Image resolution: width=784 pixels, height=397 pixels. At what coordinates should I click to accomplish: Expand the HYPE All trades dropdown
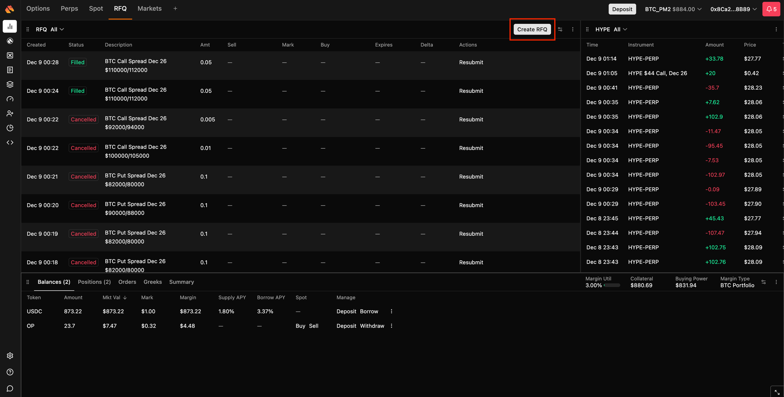(621, 29)
